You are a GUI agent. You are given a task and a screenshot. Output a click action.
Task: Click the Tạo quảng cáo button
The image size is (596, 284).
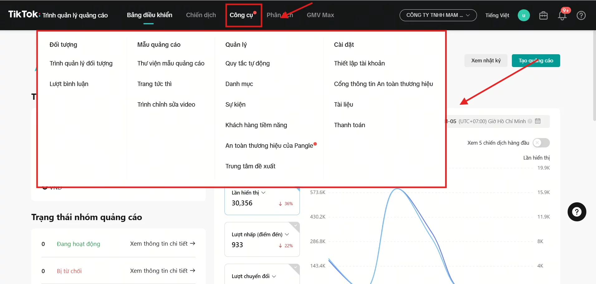click(x=536, y=61)
